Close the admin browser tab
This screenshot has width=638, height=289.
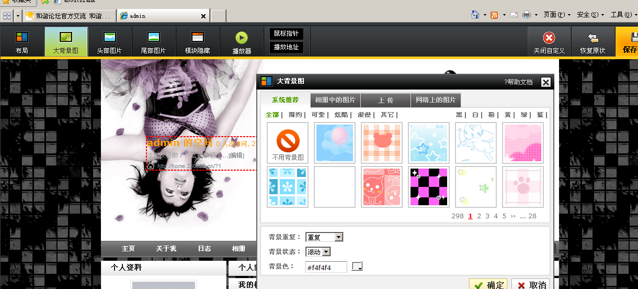pyautogui.click(x=204, y=16)
